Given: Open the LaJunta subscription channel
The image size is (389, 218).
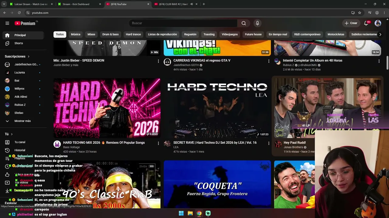Looking at the screenshot, I should (x=23, y=73).
